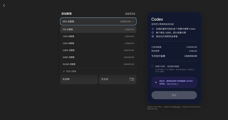
Task: Select the 500 点额度 US$20.00 option
Action: 98,30
